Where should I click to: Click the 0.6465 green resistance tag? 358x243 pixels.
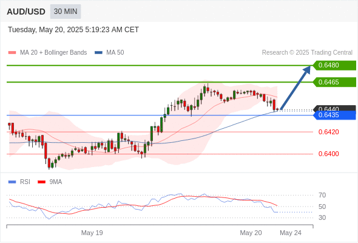click(x=334, y=82)
